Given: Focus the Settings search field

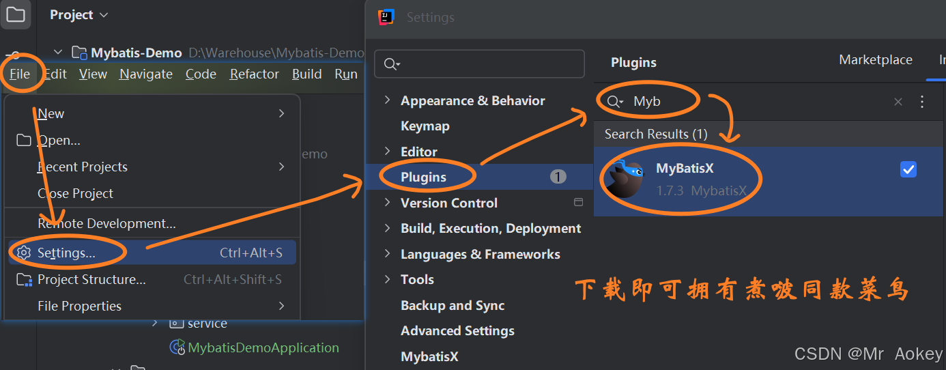Looking at the screenshot, I should tap(479, 63).
